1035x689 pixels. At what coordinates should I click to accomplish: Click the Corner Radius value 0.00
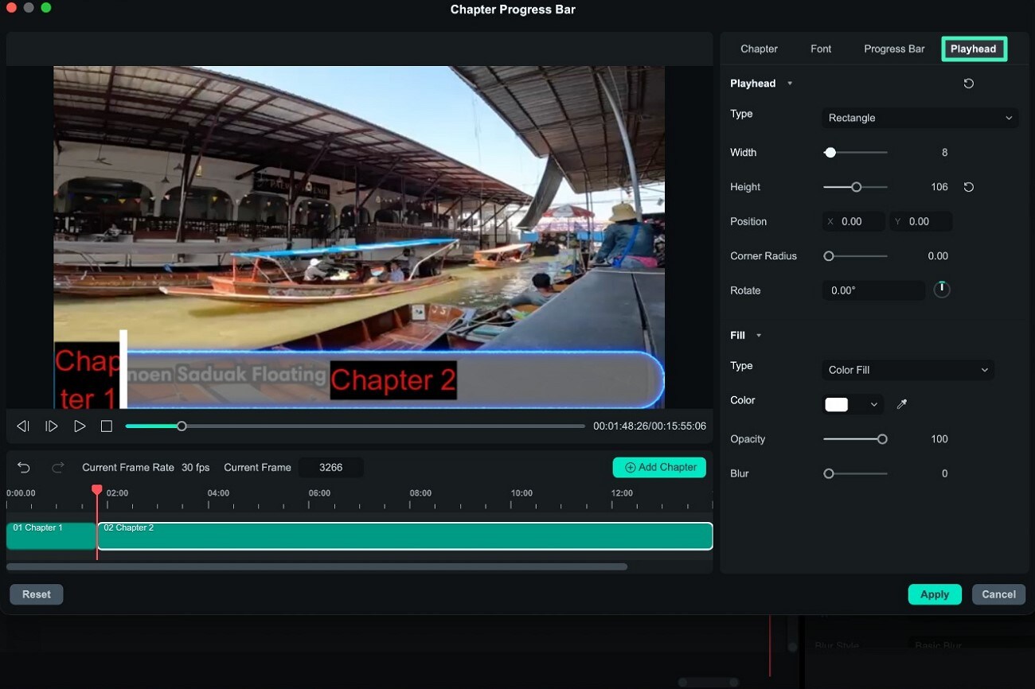[938, 256]
